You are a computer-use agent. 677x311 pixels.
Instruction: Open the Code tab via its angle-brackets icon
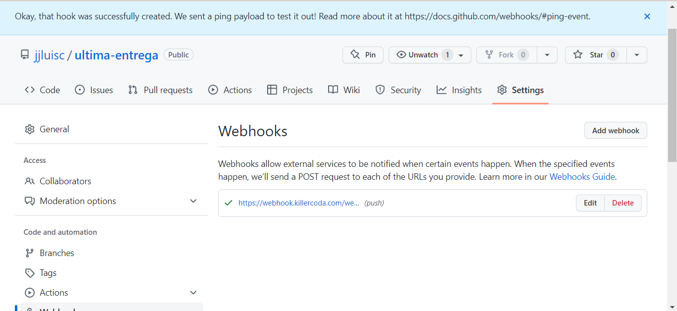[30, 90]
